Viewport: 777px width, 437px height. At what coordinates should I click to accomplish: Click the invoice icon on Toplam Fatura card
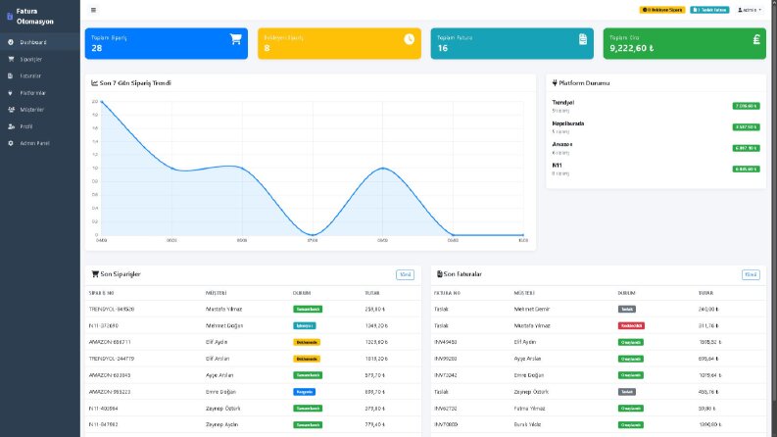point(583,39)
